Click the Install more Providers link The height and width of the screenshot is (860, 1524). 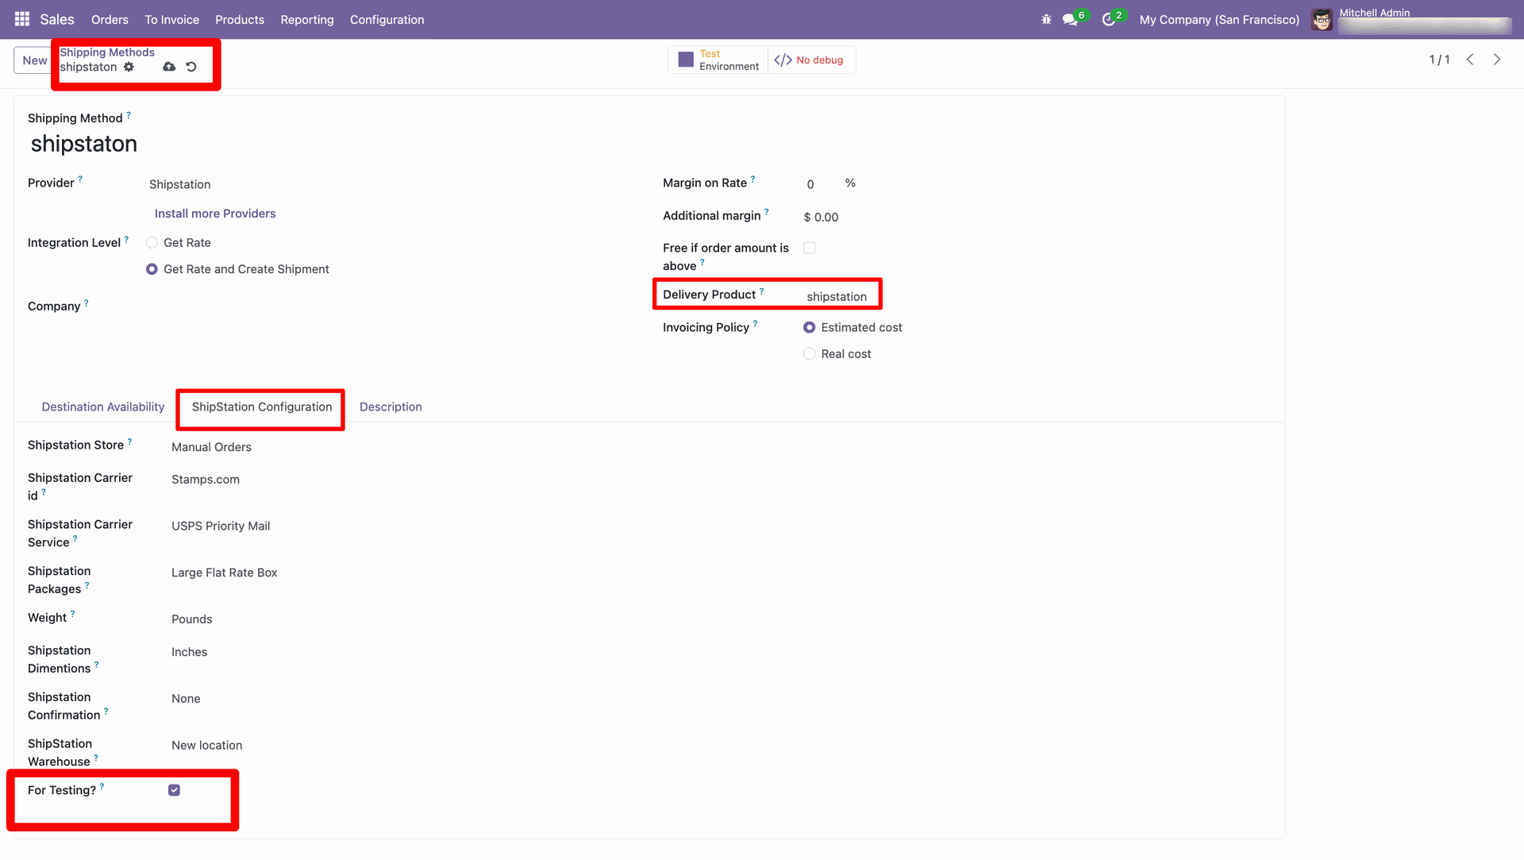click(215, 214)
